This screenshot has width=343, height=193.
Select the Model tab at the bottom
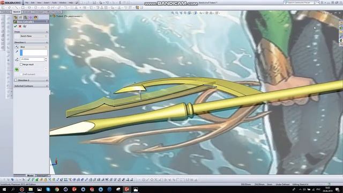pos(31,175)
